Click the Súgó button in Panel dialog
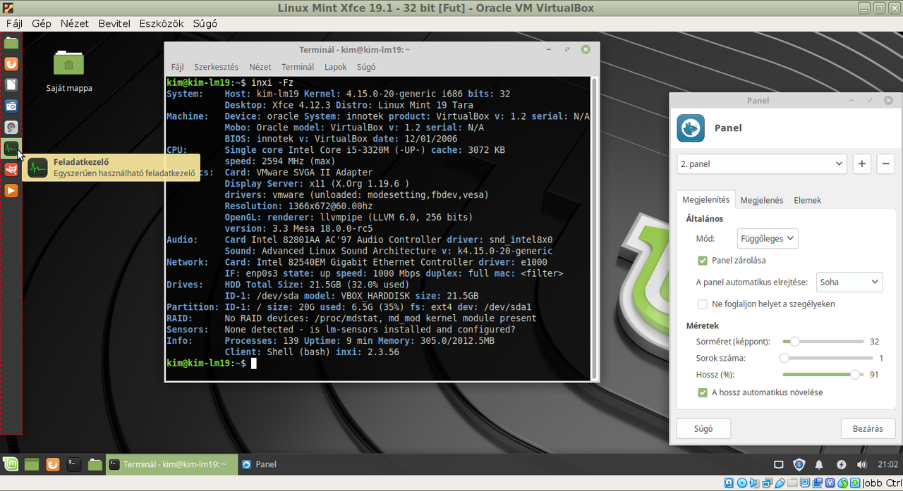Viewport: 903px width, 491px height. [703, 428]
